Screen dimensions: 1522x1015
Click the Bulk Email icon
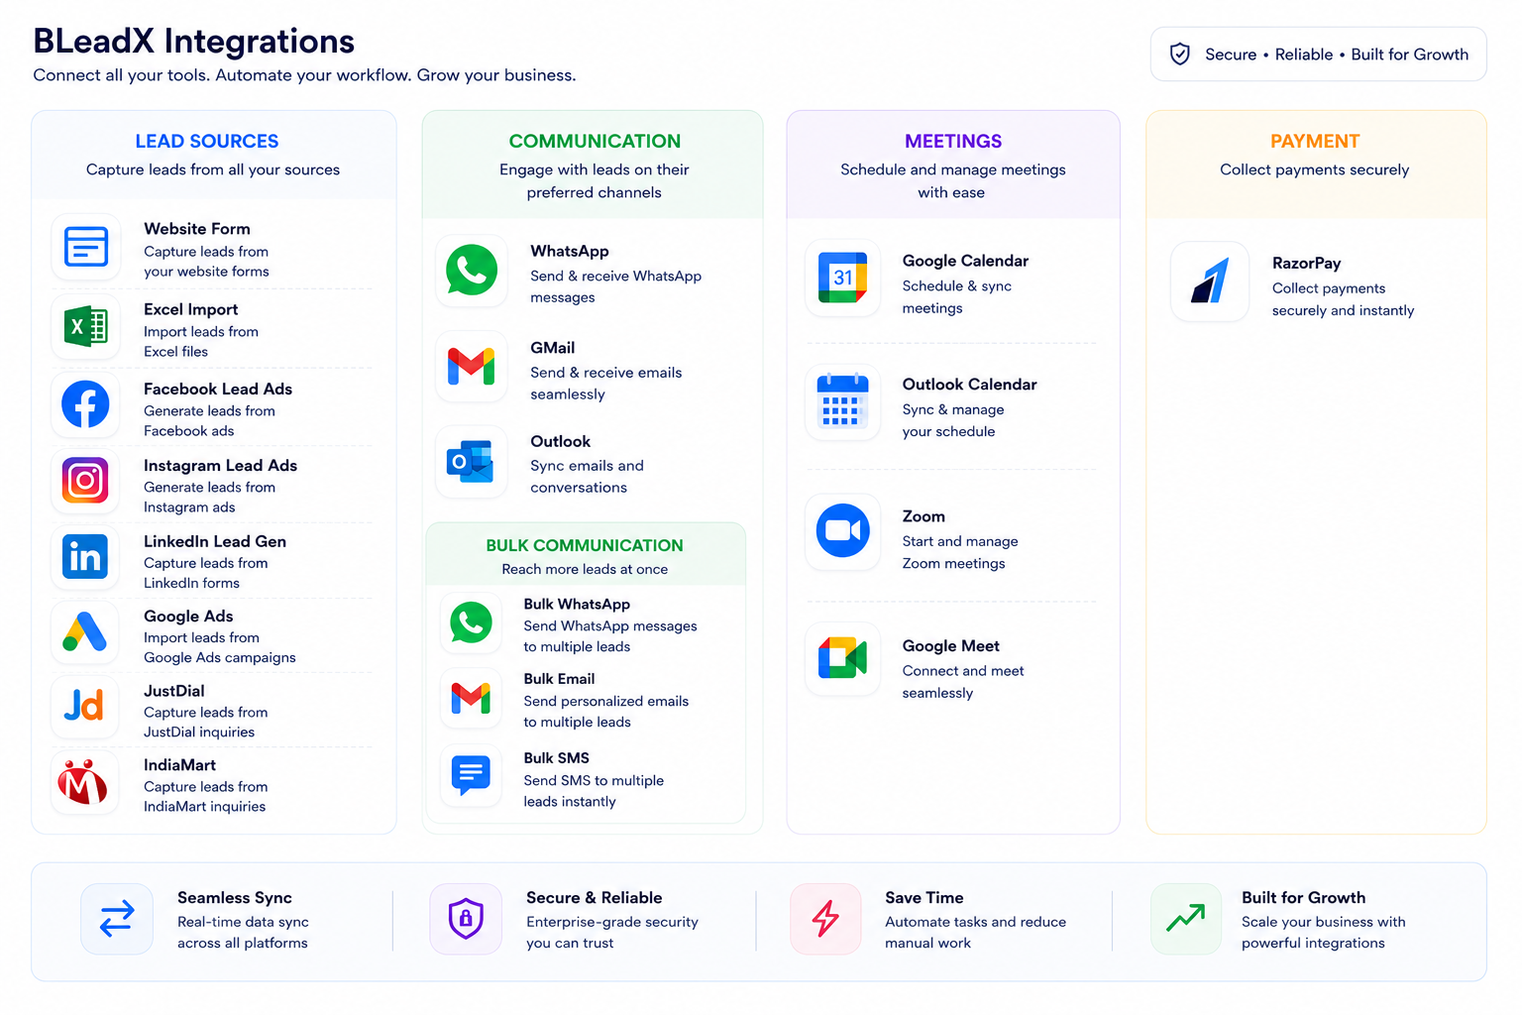[x=472, y=699]
